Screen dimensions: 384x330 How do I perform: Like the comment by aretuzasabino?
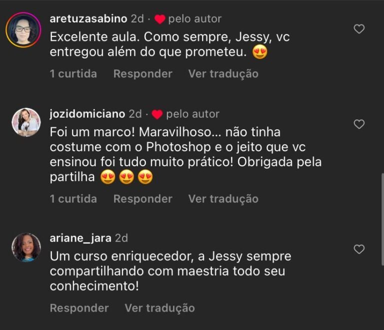(x=359, y=29)
